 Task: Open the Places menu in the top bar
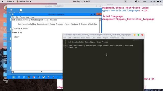point(10,1)
